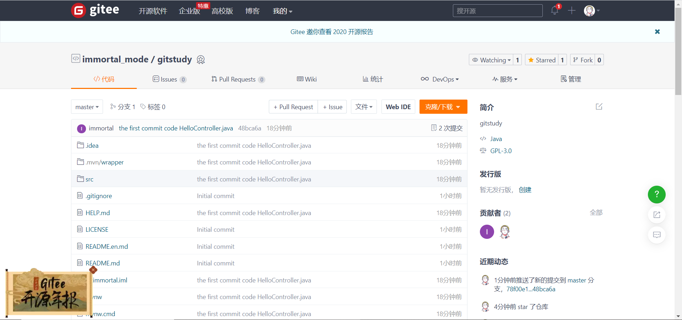682x320 pixels.
Task: Close the 2020 open source report banner
Action: 657,32
